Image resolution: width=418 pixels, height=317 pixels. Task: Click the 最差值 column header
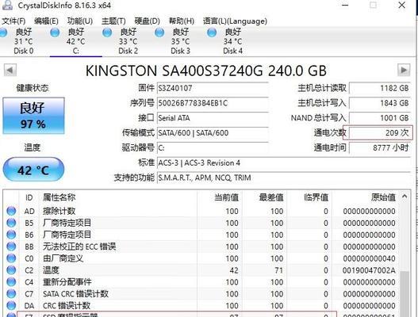click(264, 197)
